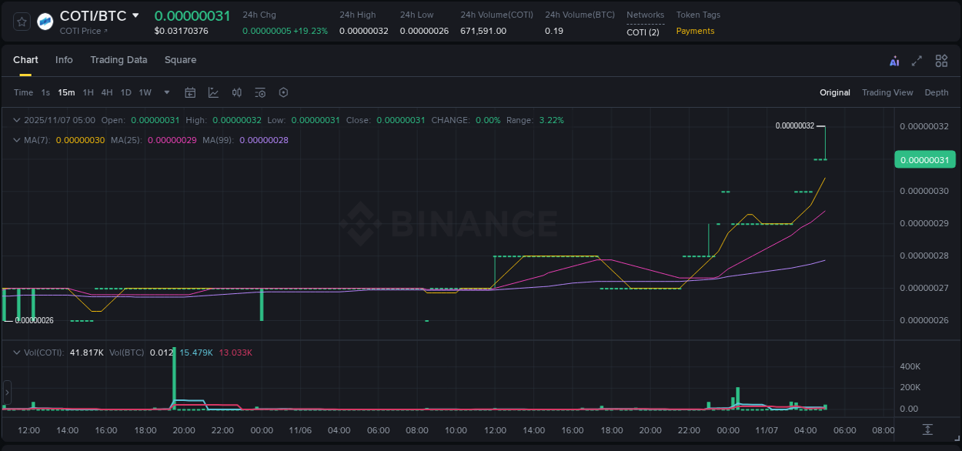This screenshot has height=451, width=962.
Task: Expand the chart to fullscreen
Action: (x=917, y=60)
